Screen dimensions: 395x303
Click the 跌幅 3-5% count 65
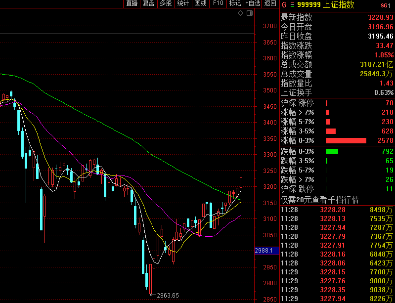pyautogui.click(x=390, y=161)
